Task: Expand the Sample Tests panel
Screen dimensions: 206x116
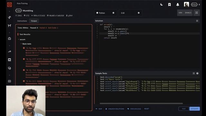Action: click(194, 73)
